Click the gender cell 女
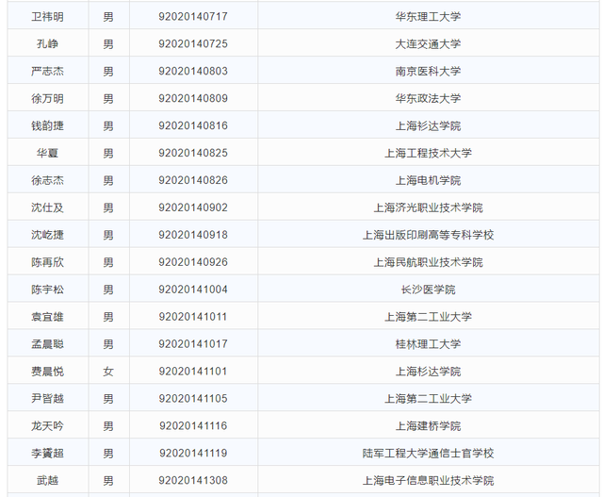Viewport: 603px width, 497px height. (108, 372)
